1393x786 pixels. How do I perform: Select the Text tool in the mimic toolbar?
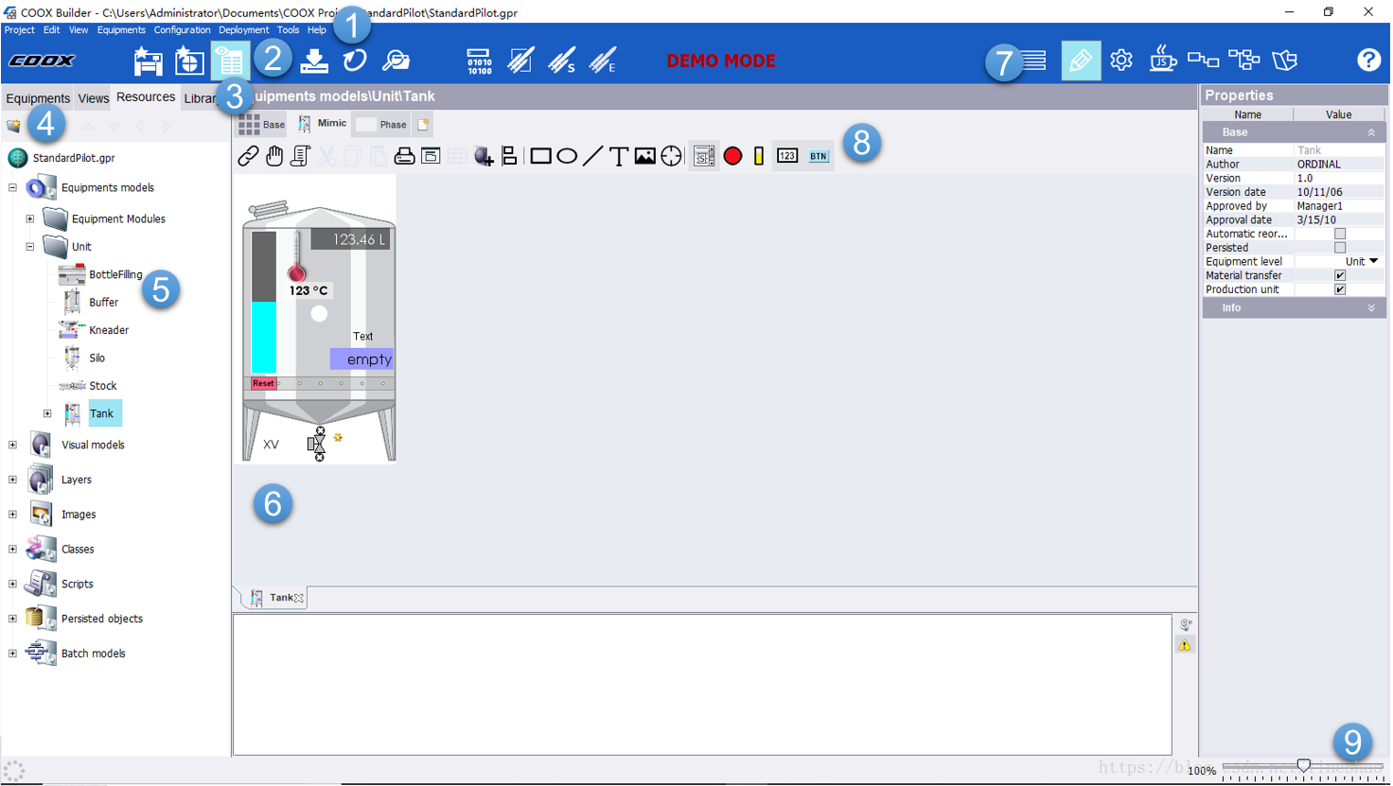coord(619,155)
